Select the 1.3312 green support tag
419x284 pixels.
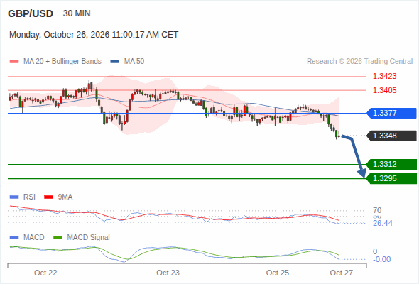[x=391, y=164]
